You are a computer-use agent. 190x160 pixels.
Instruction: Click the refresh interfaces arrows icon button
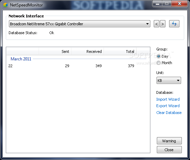click(174, 24)
